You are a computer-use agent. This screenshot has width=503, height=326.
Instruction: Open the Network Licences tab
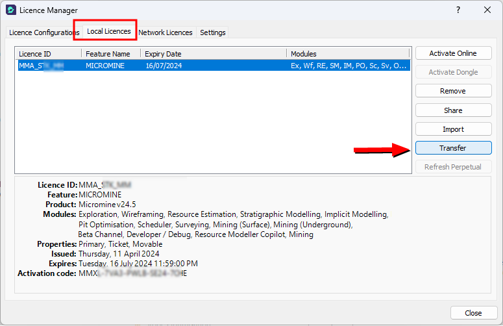pos(166,32)
